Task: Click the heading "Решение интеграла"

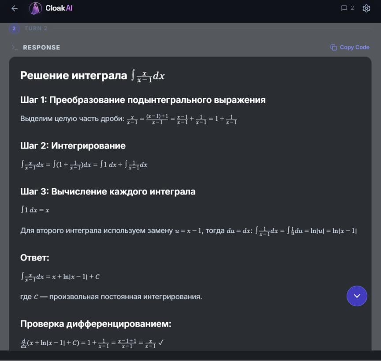Action: (x=74, y=75)
